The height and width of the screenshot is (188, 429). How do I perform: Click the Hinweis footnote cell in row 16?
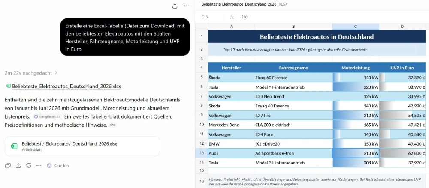(x=317, y=182)
